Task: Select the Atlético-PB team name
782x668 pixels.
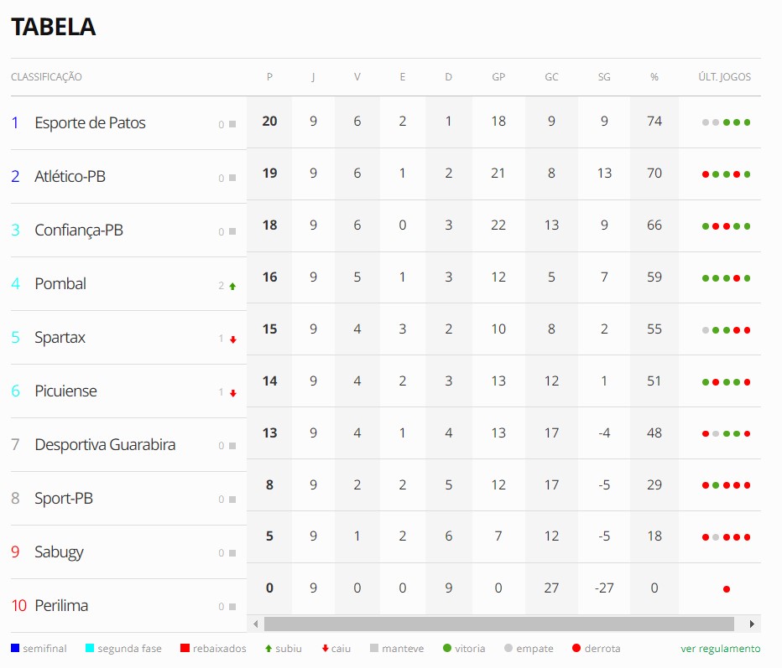Action: click(x=70, y=177)
